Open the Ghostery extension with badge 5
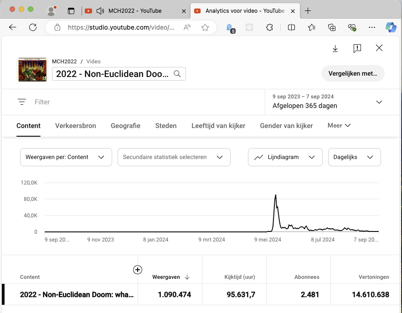402x313 pixels. [230, 28]
